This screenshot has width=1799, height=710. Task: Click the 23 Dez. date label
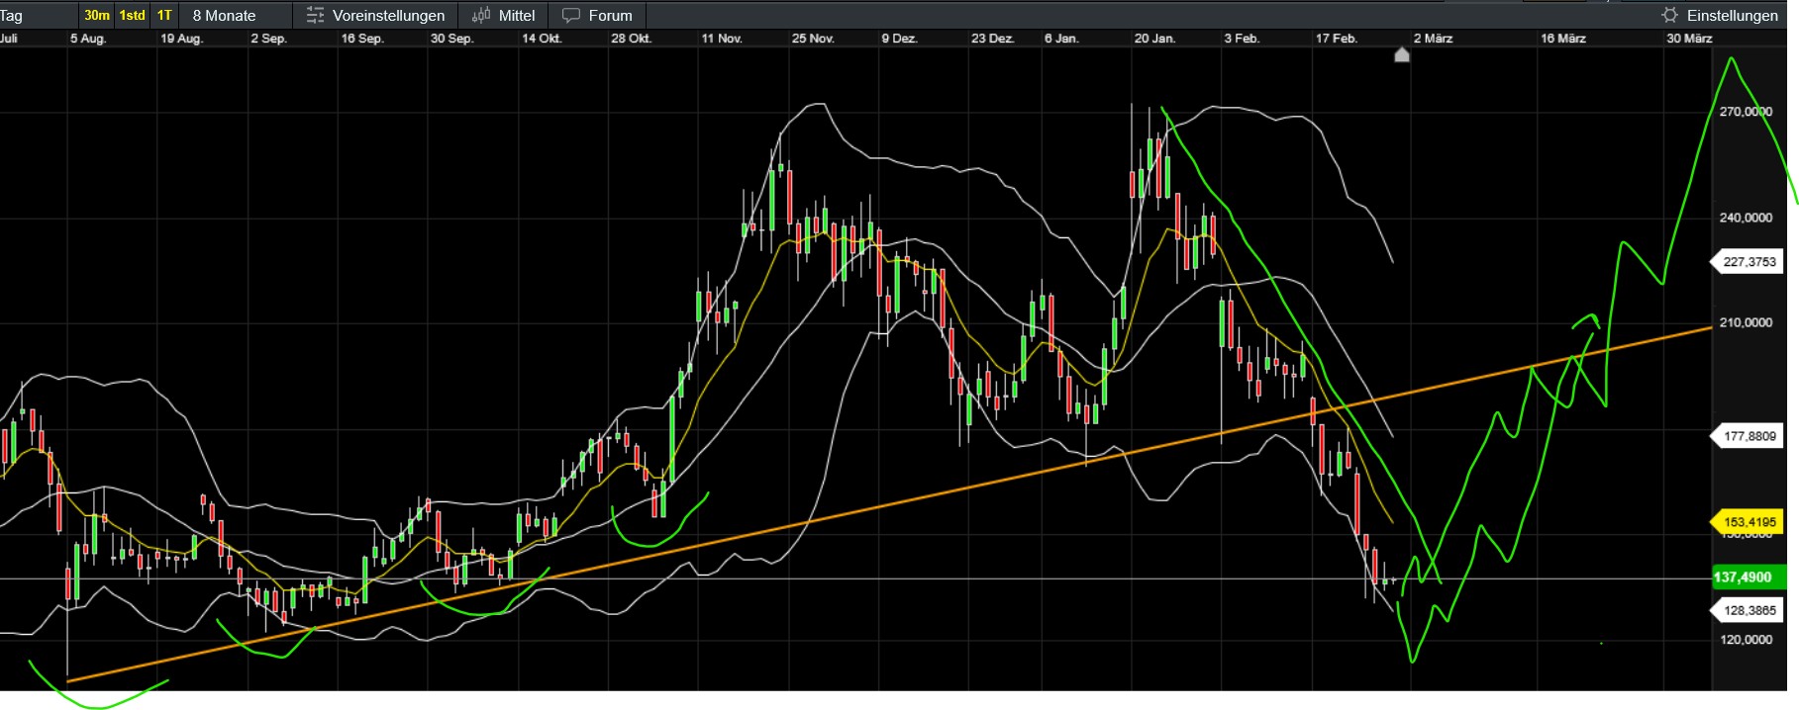[992, 39]
